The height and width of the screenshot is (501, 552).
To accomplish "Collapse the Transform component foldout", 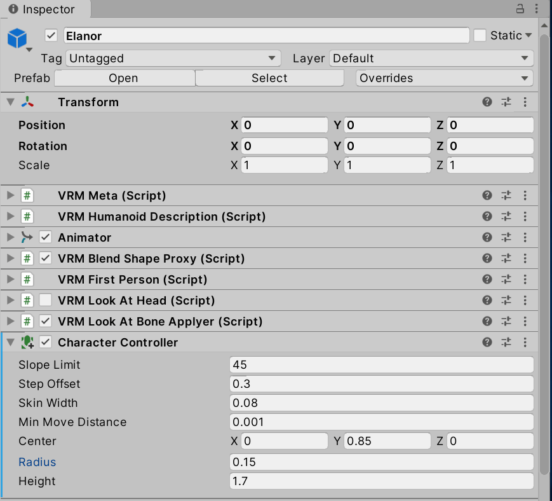I will pyautogui.click(x=10, y=102).
